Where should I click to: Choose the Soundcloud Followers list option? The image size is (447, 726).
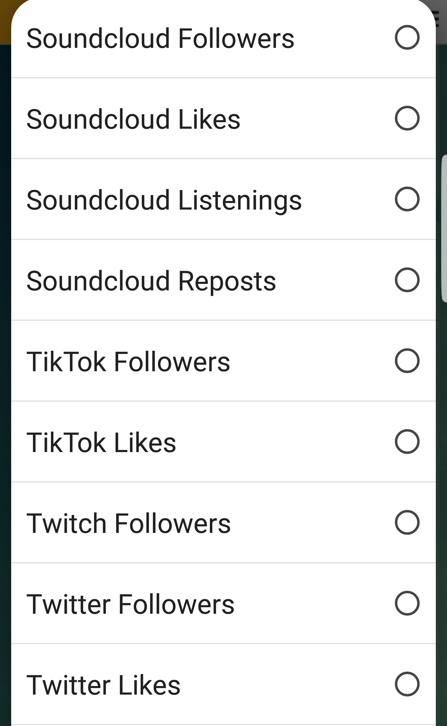point(160,38)
